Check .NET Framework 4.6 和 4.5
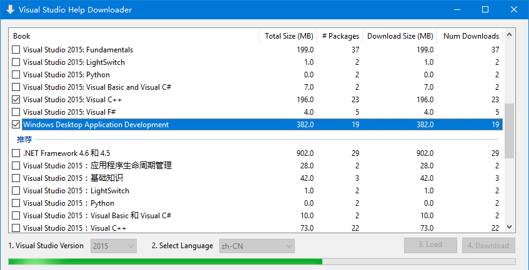The height and width of the screenshot is (270, 529). coord(16,153)
